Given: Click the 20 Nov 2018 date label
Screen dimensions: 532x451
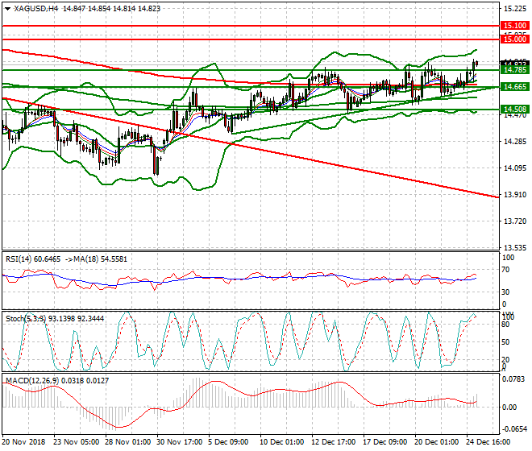Looking at the screenshot, I should 23,442.
